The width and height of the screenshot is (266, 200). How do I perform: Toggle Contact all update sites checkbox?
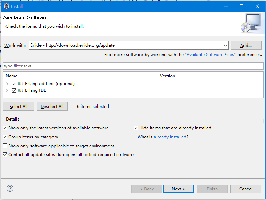pyautogui.click(x=5, y=155)
